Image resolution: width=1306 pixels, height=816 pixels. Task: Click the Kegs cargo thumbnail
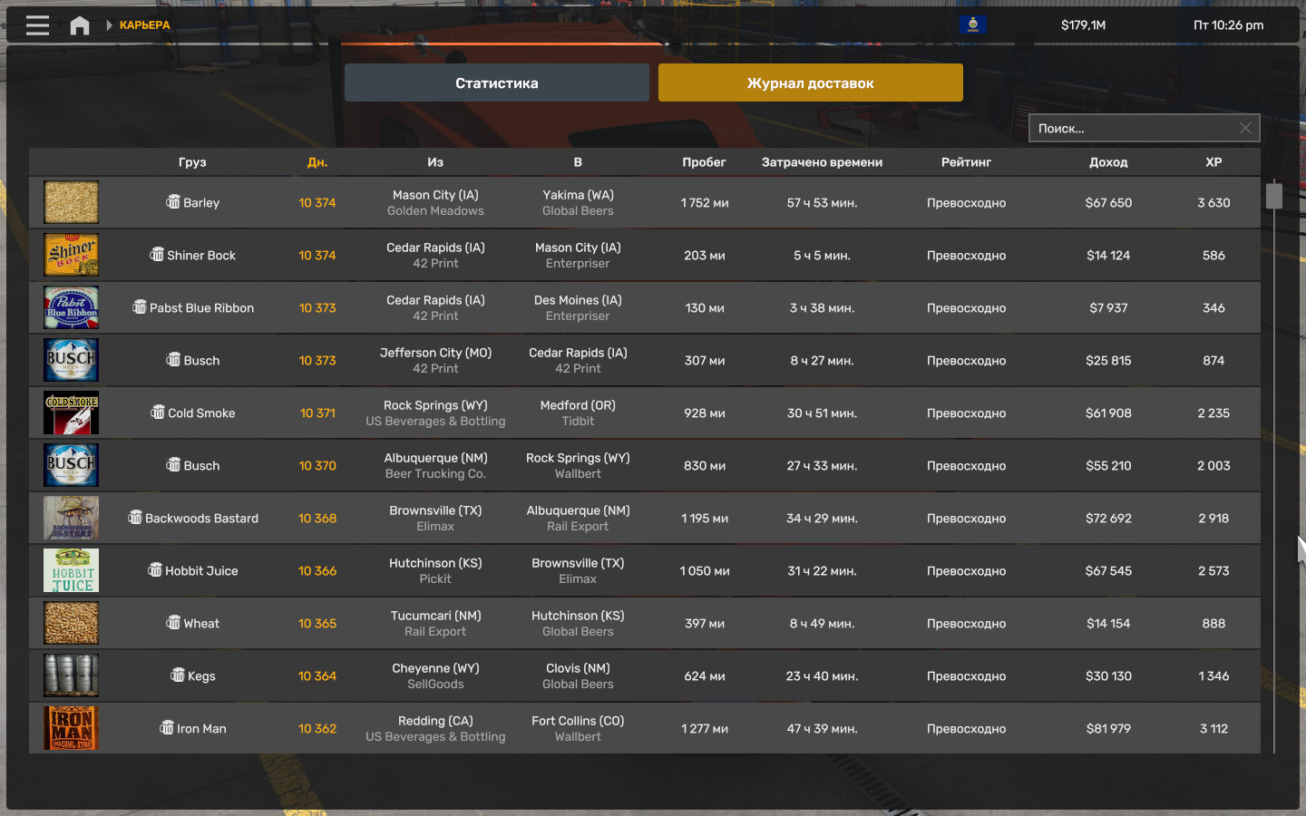(72, 675)
